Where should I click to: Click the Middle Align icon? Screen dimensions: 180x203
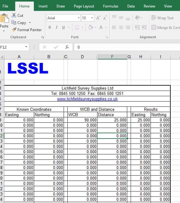point(121,18)
